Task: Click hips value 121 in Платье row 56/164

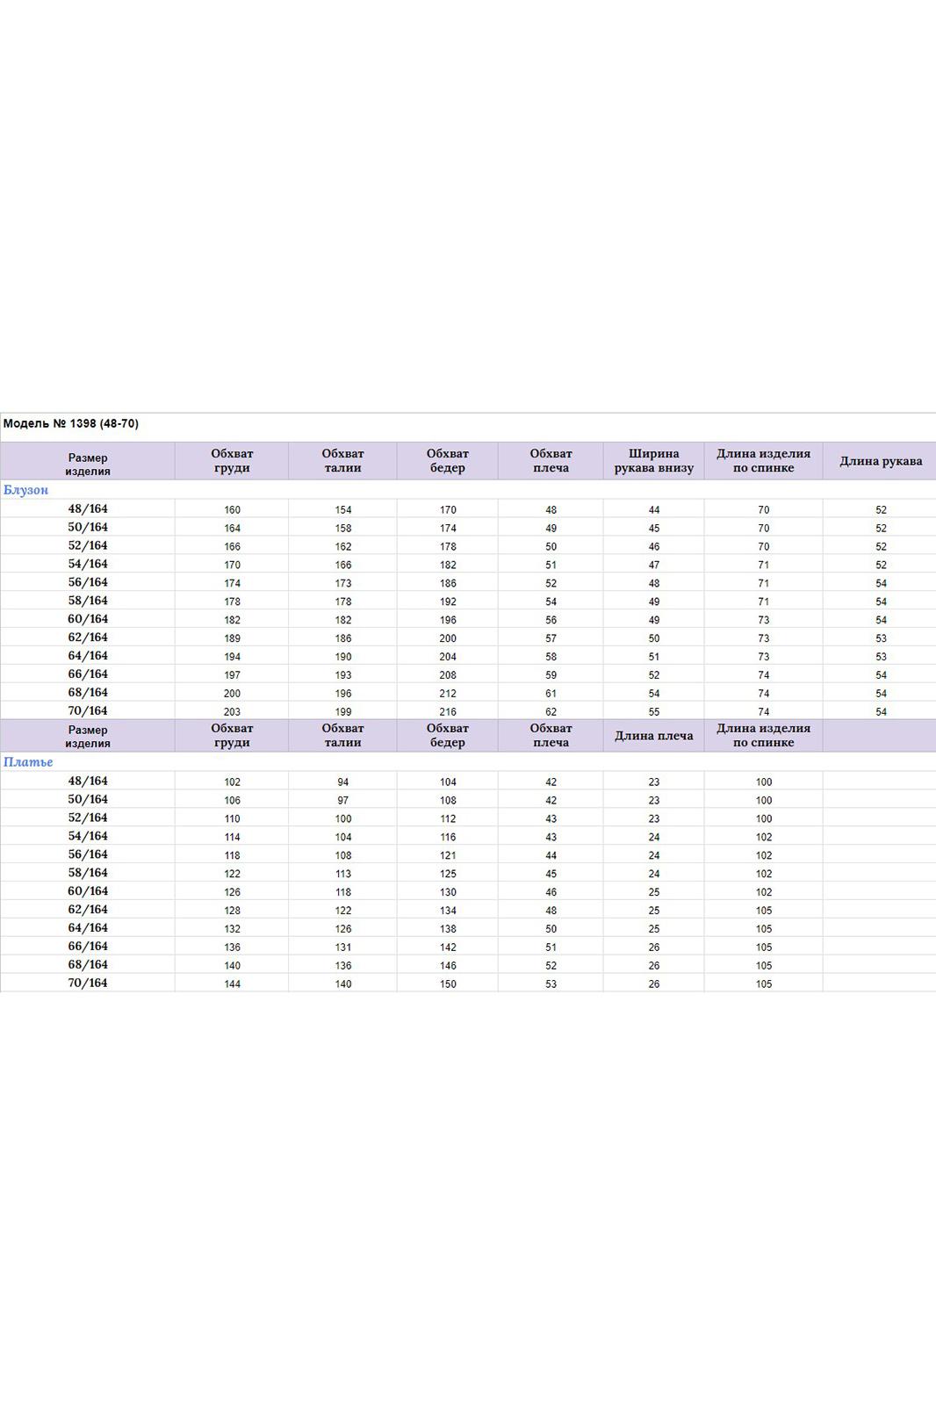Action: (448, 855)
